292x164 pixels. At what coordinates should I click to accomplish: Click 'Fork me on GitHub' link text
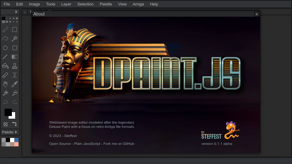119,144
